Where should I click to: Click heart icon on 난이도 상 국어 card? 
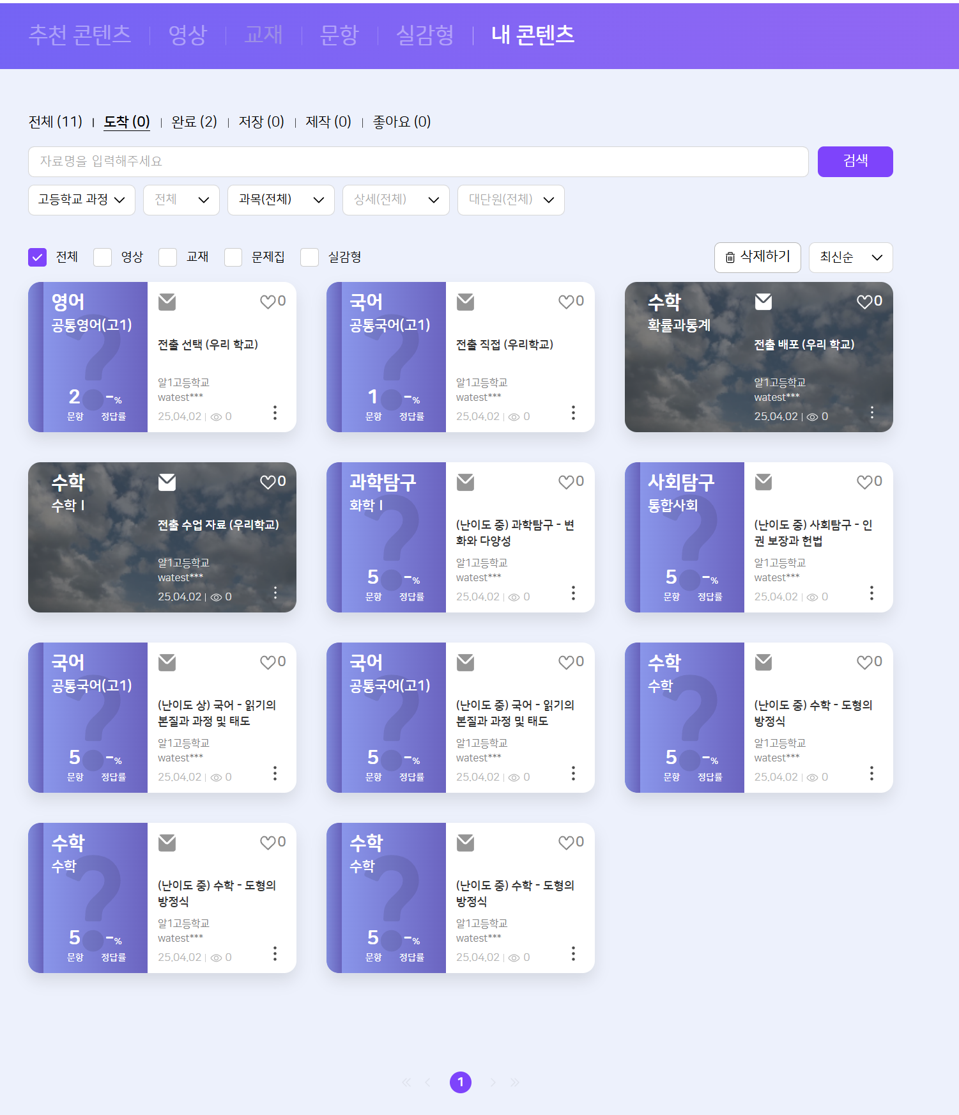tap(268, 662)
